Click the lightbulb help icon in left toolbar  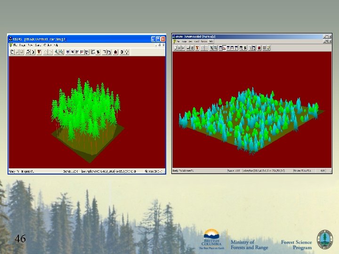127,52
